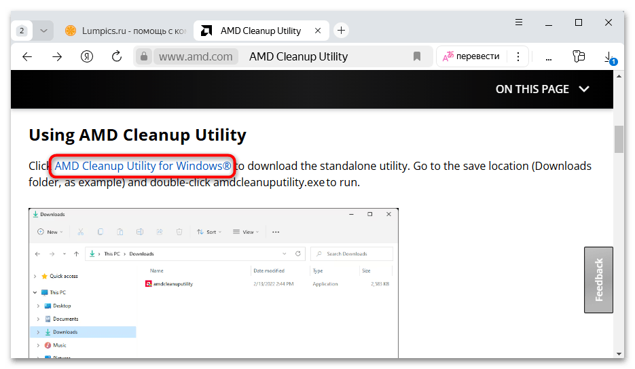Open a new tab with plus button

point(341,31)
